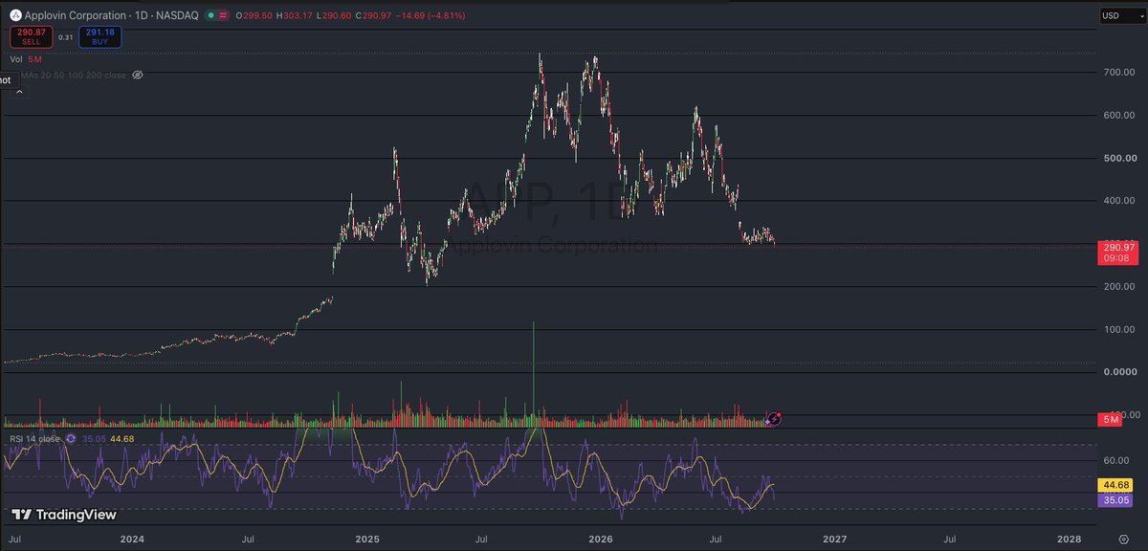Select the MAs 20 50 100 200 legend
Image resolution: width=1148 pixels, height=551 pixels.
tap(72, 74)
